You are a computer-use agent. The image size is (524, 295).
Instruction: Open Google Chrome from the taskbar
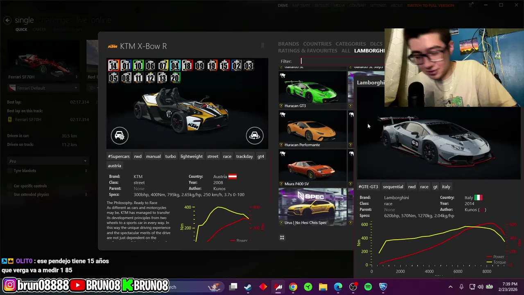pos(293,287)
